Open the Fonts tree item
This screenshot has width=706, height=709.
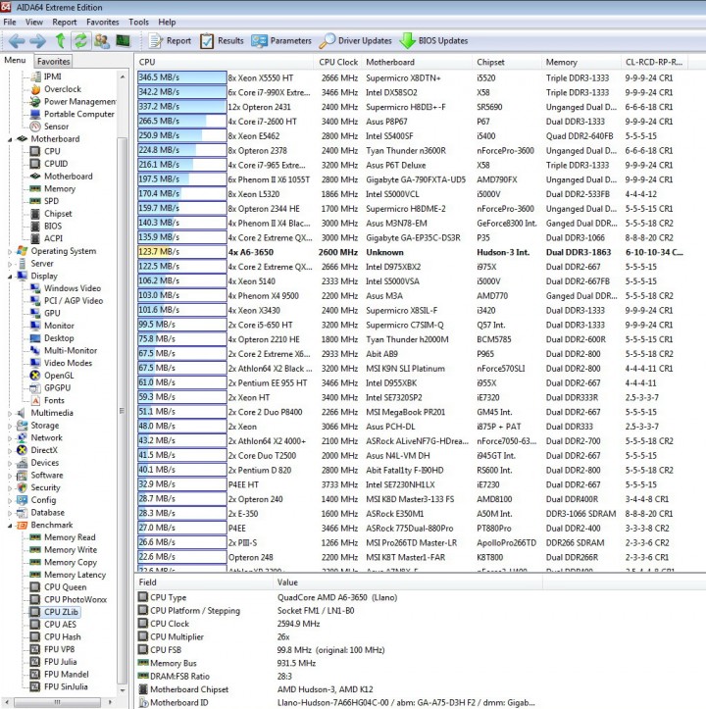click(54, 400)
